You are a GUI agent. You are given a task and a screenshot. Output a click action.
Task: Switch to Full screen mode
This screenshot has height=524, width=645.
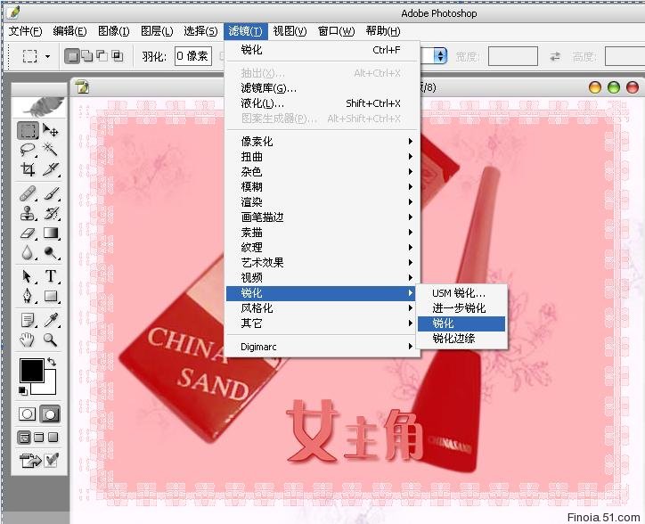[x=53, y=438]
